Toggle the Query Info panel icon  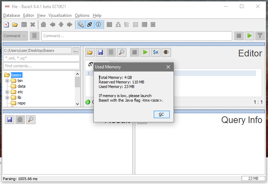pos(98,25)
